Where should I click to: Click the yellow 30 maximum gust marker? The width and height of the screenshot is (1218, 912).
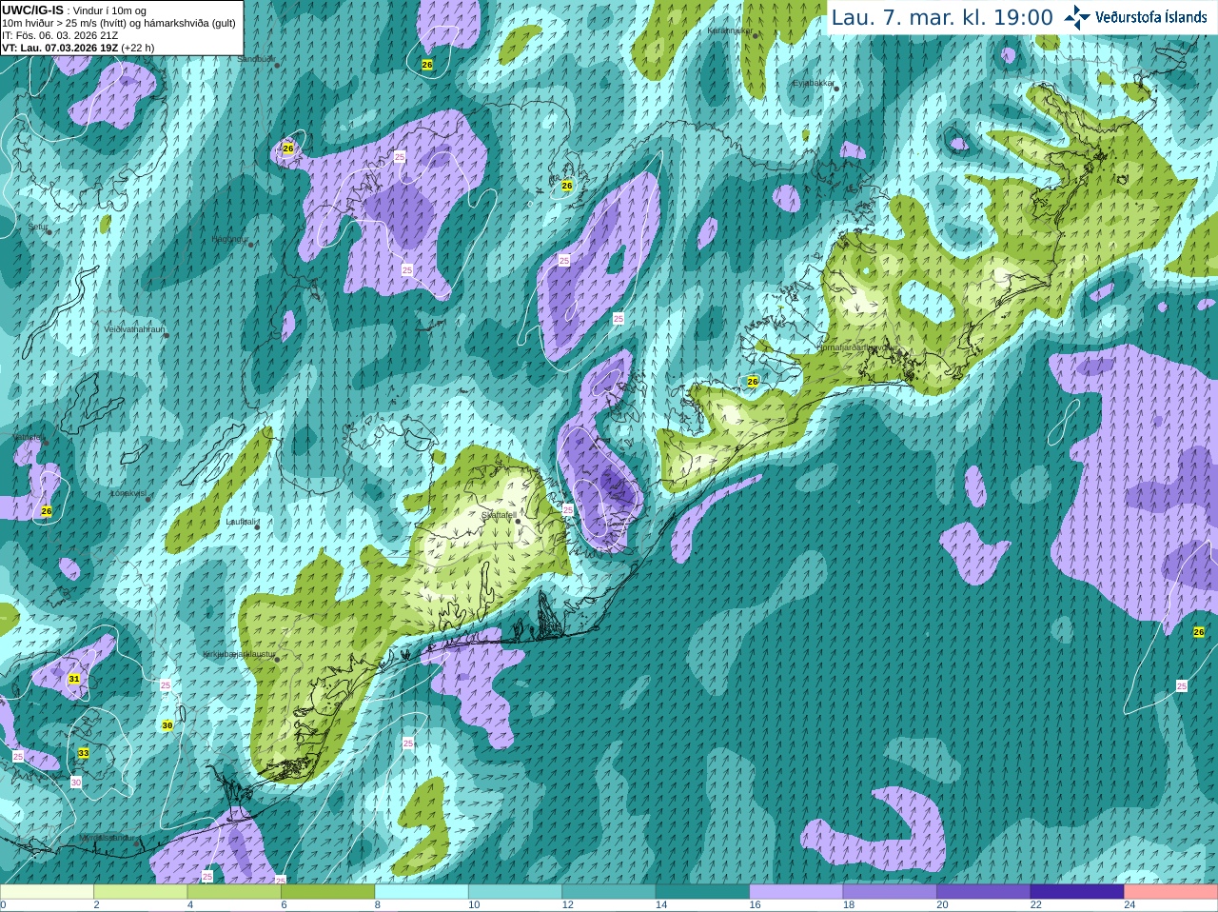167,725
